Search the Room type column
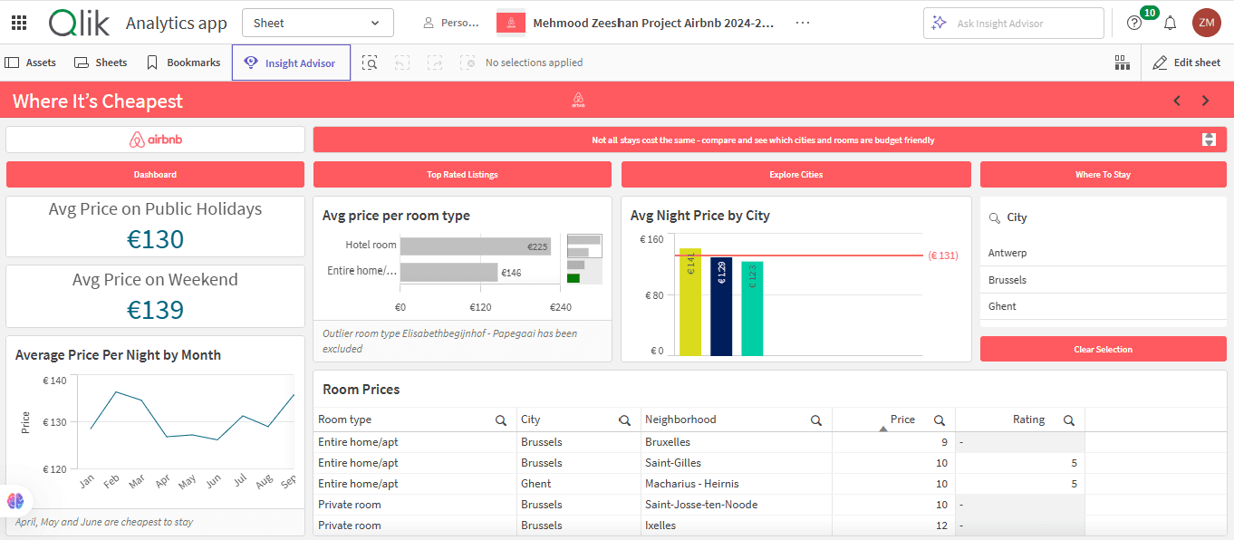Screen dimensions: 1234x540 [501, 420]
